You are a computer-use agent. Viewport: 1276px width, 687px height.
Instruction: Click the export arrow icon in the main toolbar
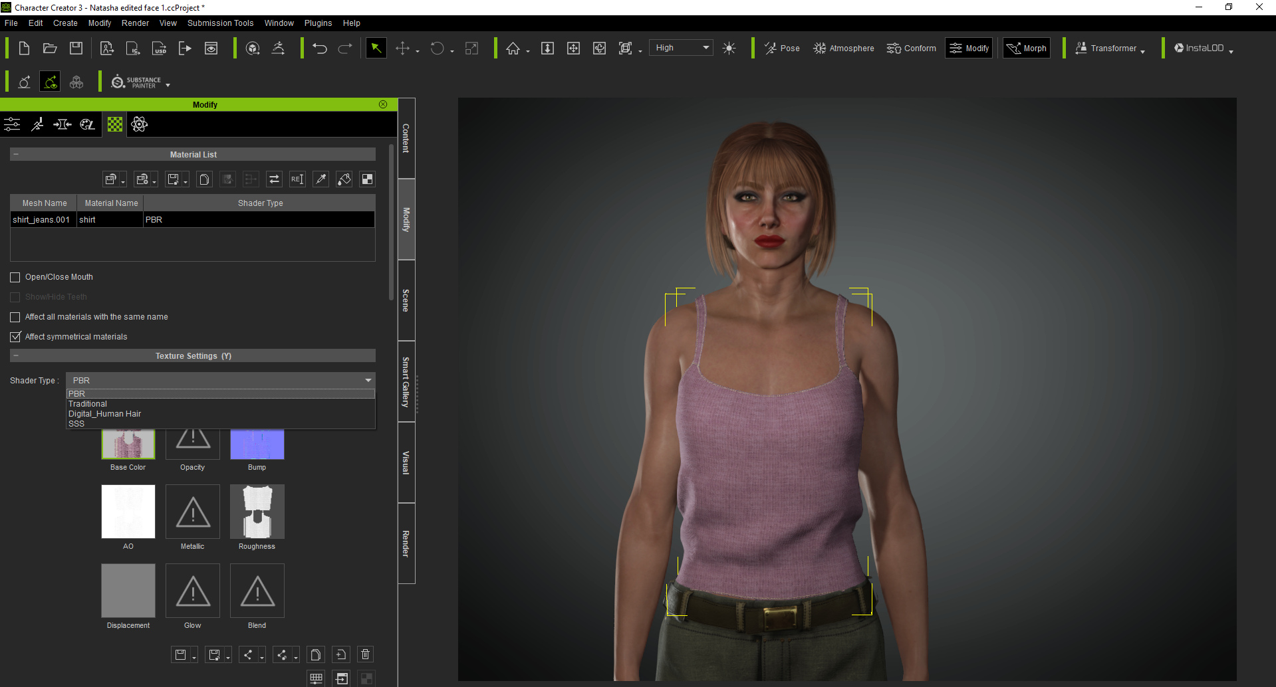(185, 49)
